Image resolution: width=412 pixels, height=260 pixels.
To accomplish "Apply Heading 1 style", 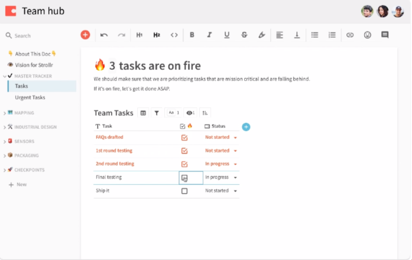I will click(140, 35).
